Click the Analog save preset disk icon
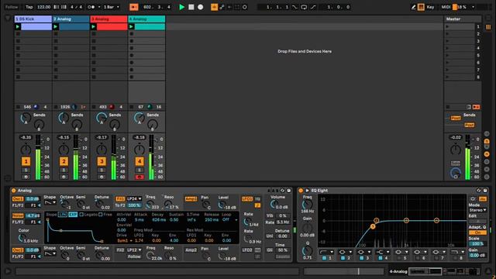The width and height of the screenshot is (496, 279). (289, 191)
